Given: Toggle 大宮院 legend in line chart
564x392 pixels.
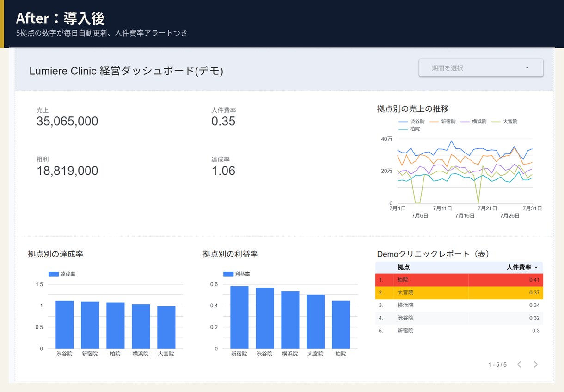Looking at the screenshot, I should (x=504, y=122).
